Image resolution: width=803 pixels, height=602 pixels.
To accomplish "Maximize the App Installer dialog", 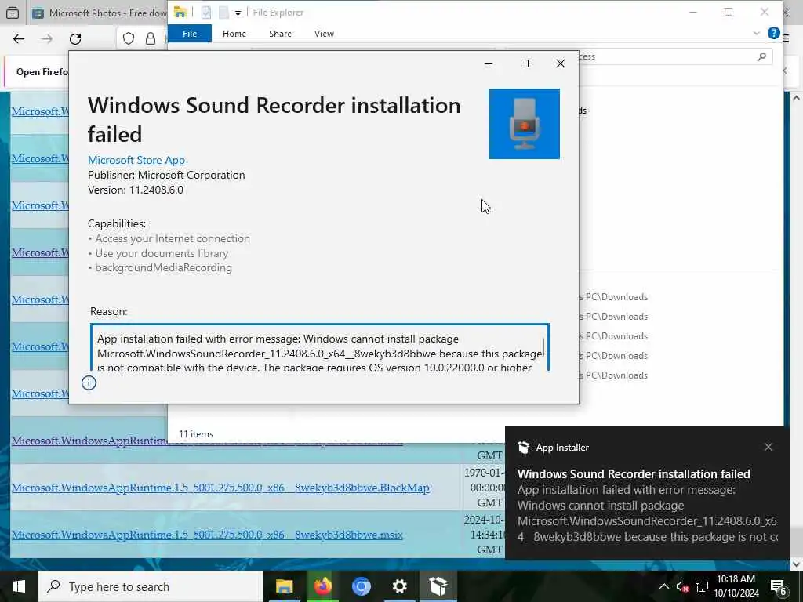I will [525, 63].
